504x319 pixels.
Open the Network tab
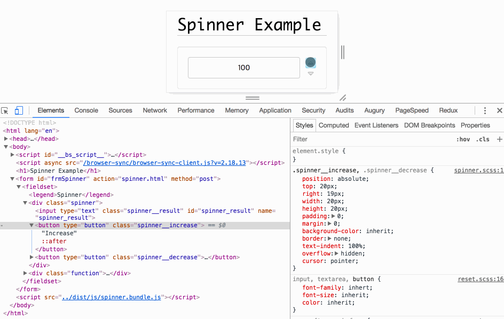pyautogui.click(x=155, y=110)
